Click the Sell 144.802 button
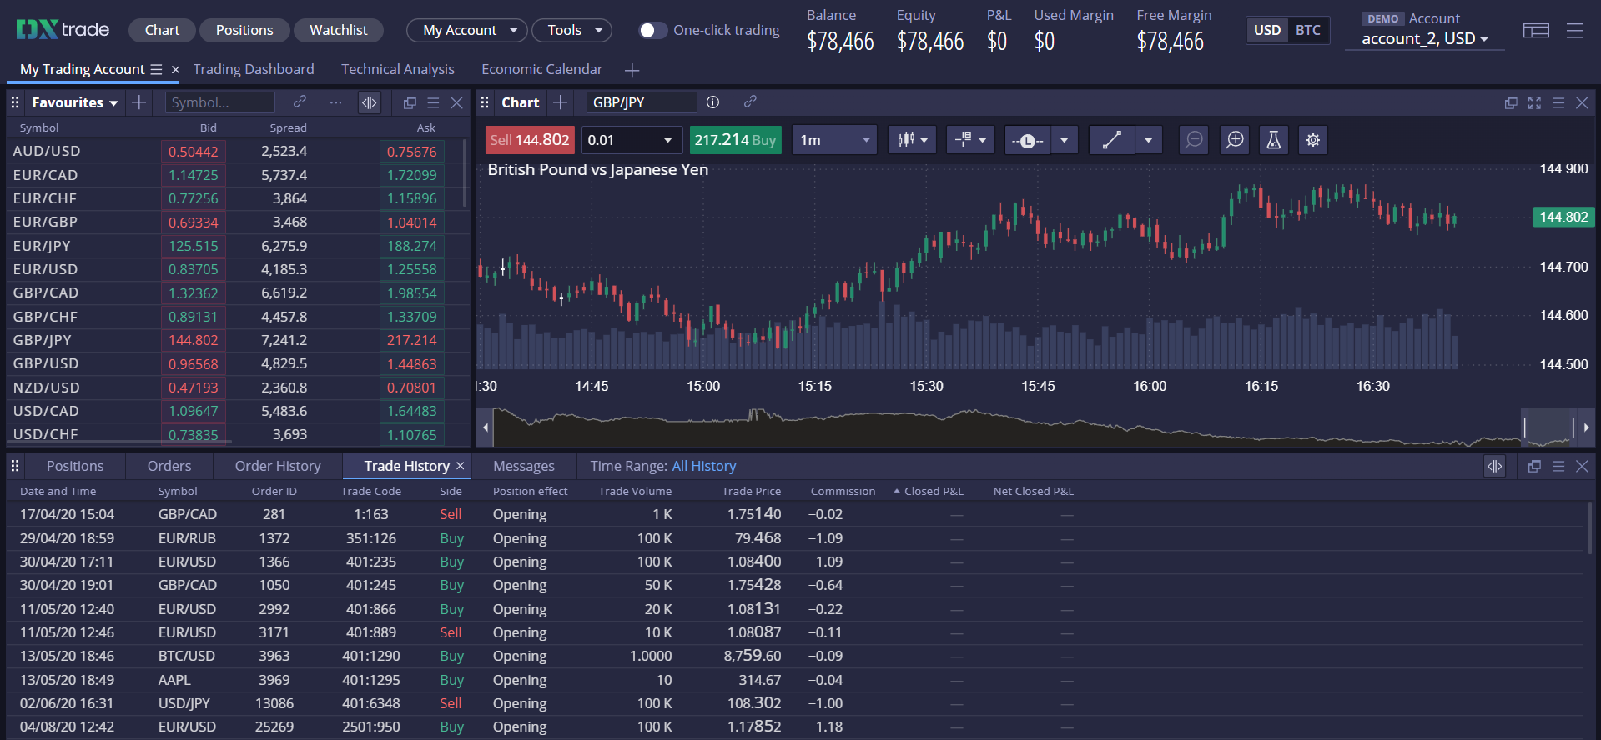 point(530,140)
